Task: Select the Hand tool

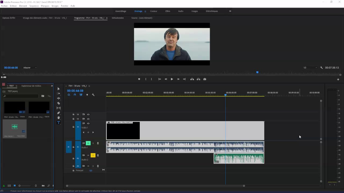Action: pos(59,118)
